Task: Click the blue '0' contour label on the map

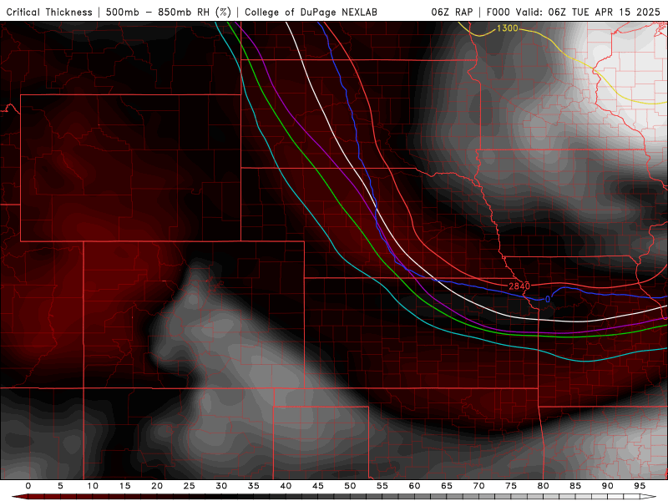Action: click(548, 300)
